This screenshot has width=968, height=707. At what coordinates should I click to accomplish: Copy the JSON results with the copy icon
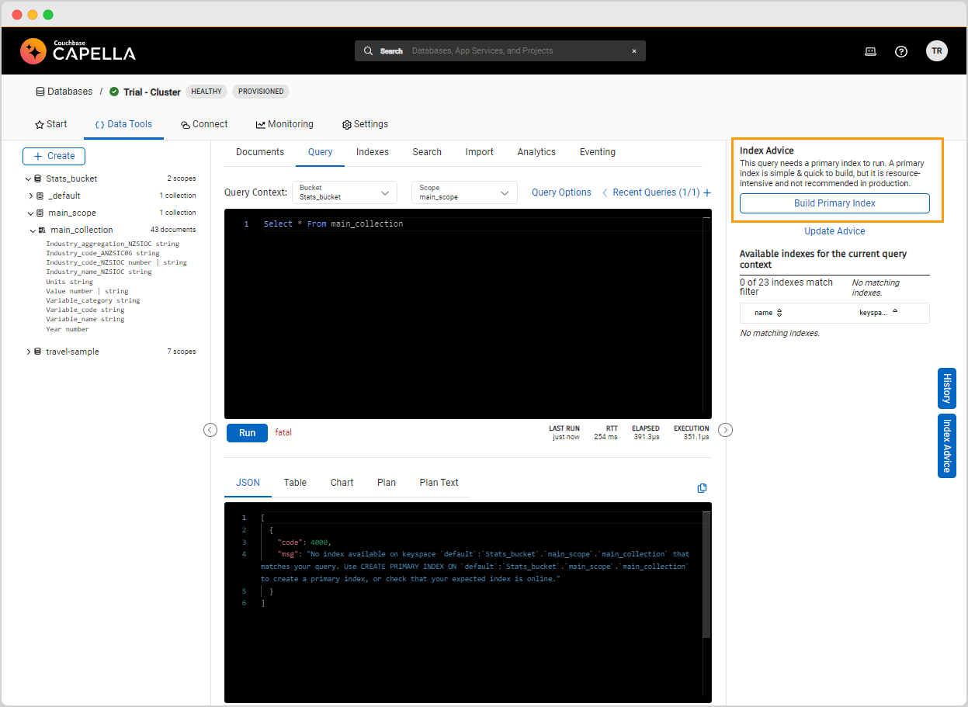pyautogui.click(x=702, y=487)
